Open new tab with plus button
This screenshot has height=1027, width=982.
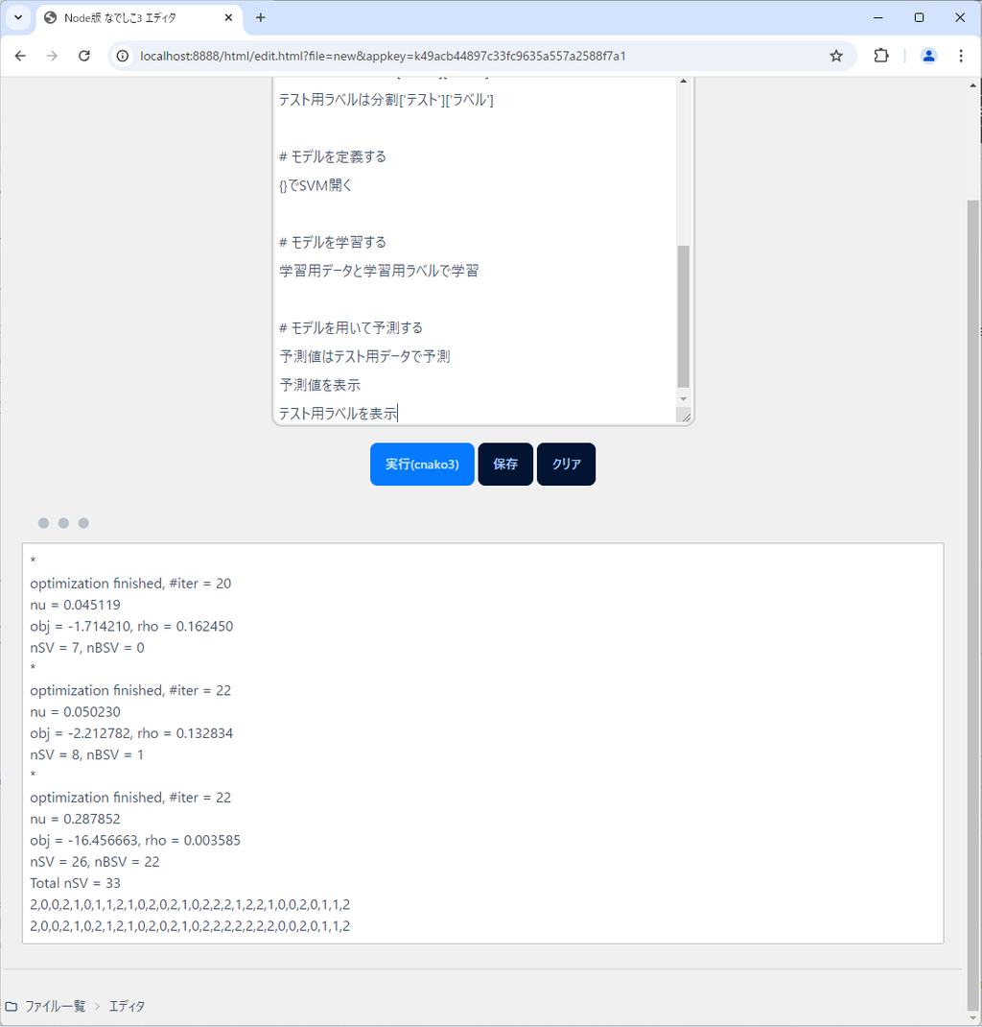coord(261,17)
